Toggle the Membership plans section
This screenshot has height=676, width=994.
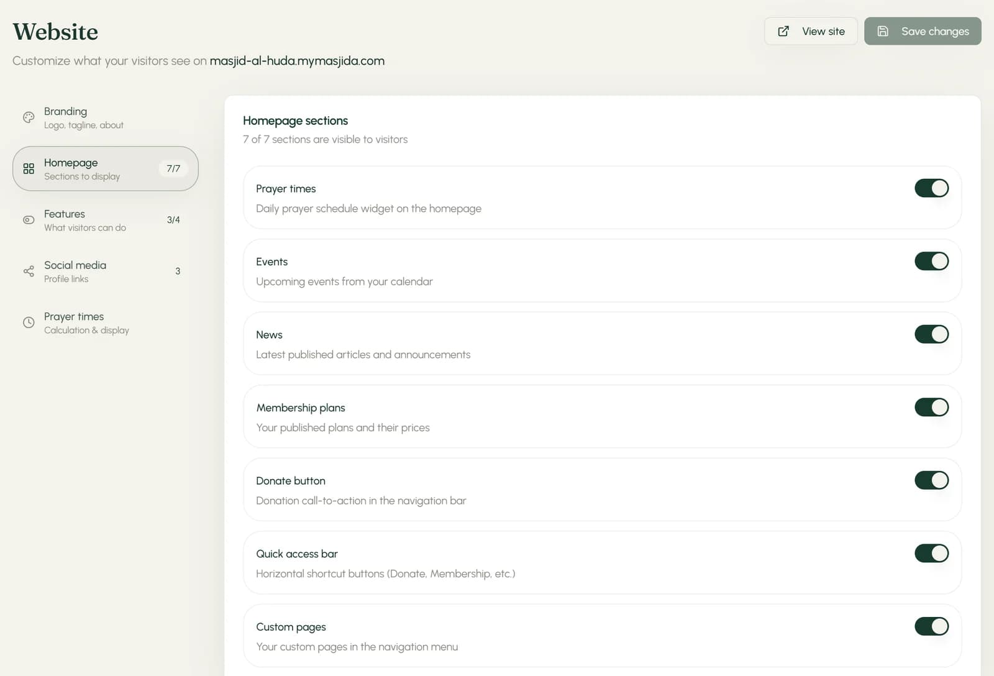(931, 407)
